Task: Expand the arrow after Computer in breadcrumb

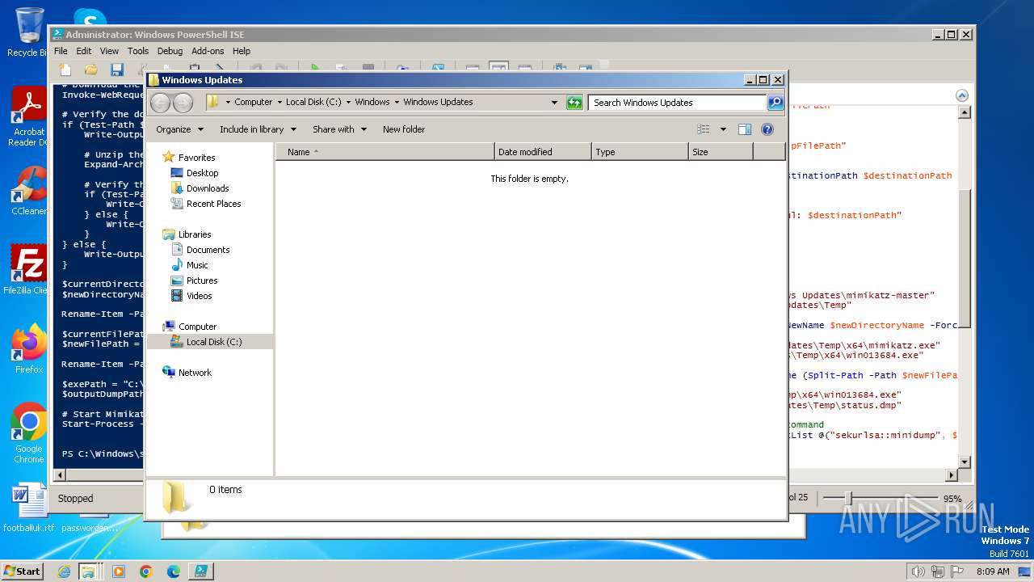Action: (x=279, y=102)
